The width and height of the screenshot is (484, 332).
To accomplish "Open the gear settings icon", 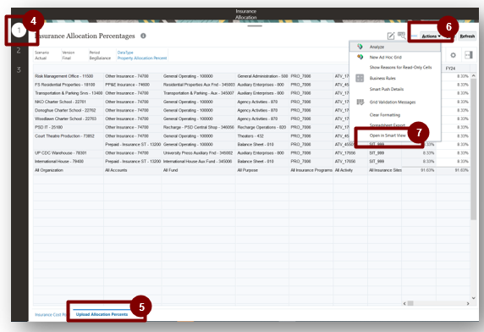I will click(453, 55).
